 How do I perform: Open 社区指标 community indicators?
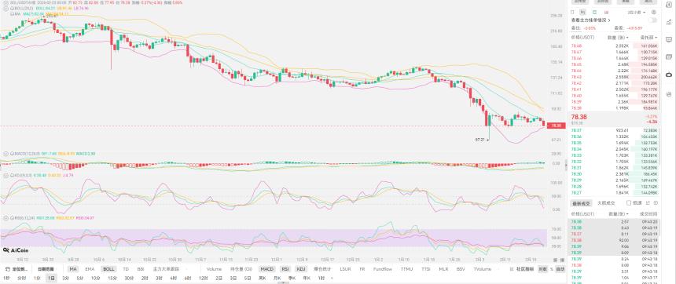525,269
